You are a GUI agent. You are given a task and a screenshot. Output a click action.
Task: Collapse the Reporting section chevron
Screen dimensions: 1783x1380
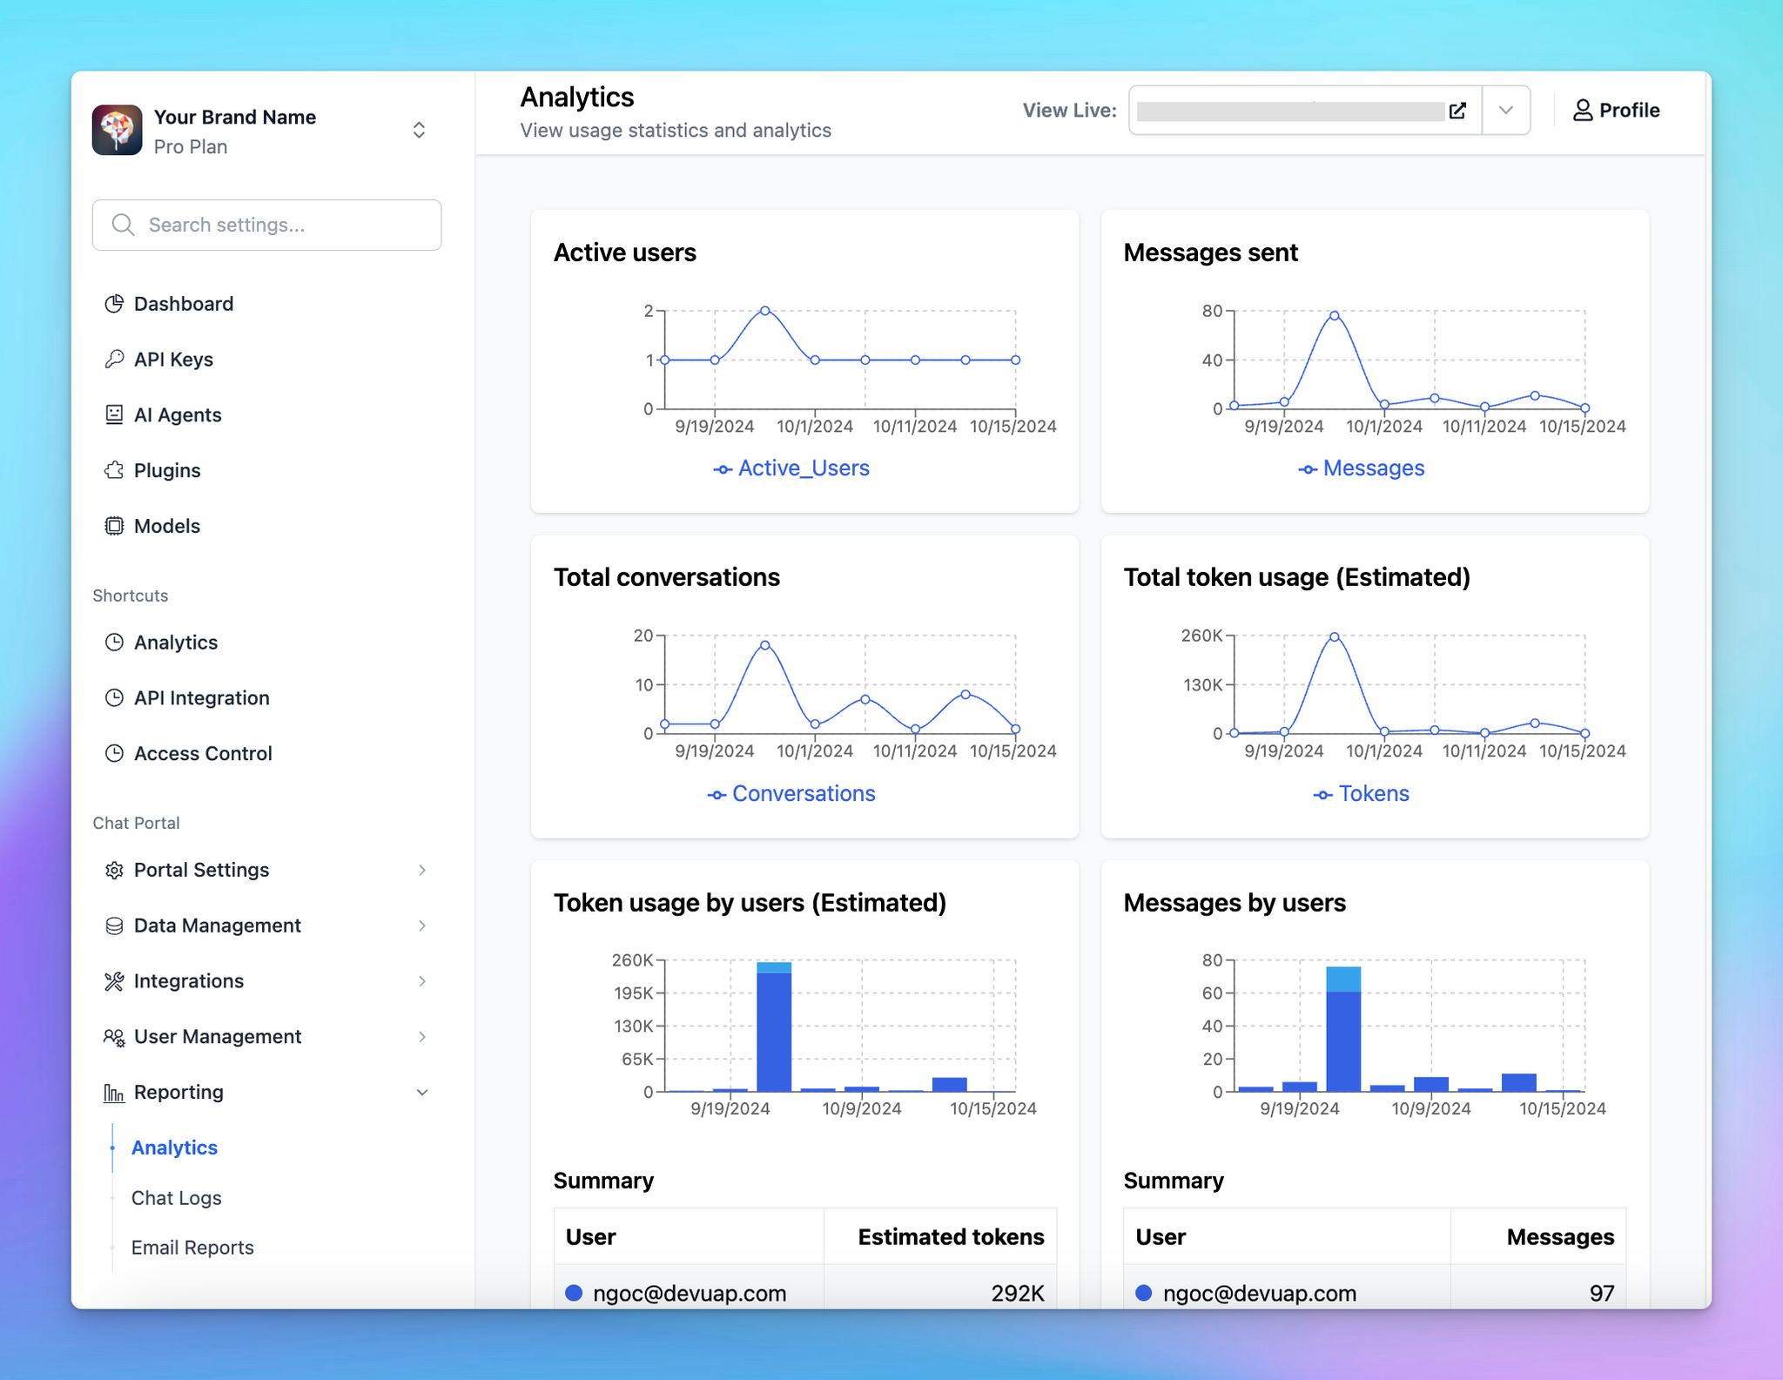(x=422, y=1094)
